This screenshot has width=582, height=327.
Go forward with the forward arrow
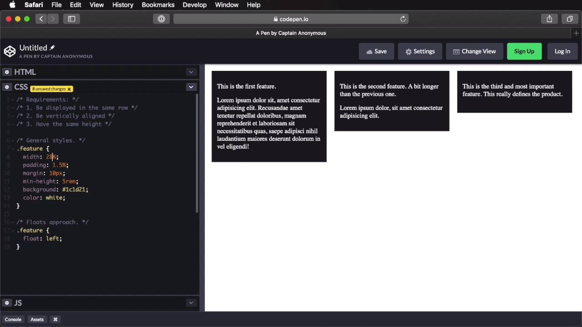[x=53, y=19]
